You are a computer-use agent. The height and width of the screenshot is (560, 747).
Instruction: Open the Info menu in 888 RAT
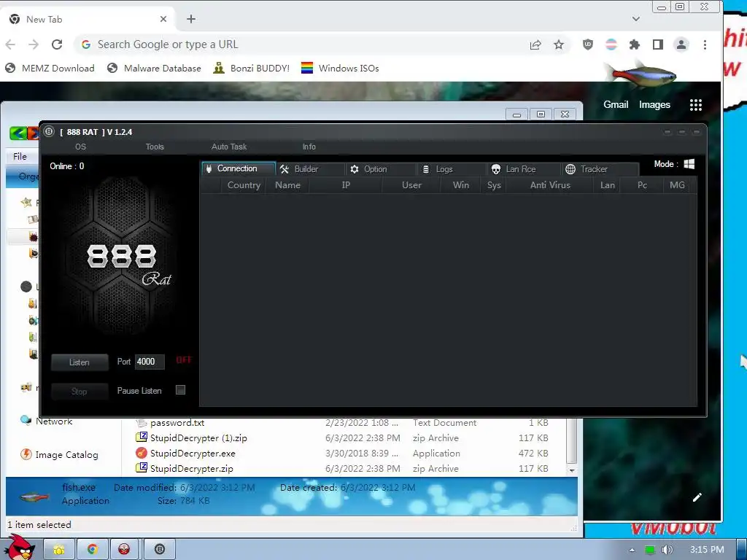(x=309, y=147)
